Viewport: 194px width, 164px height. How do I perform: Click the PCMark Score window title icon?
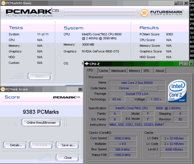[x=3, y=89]
